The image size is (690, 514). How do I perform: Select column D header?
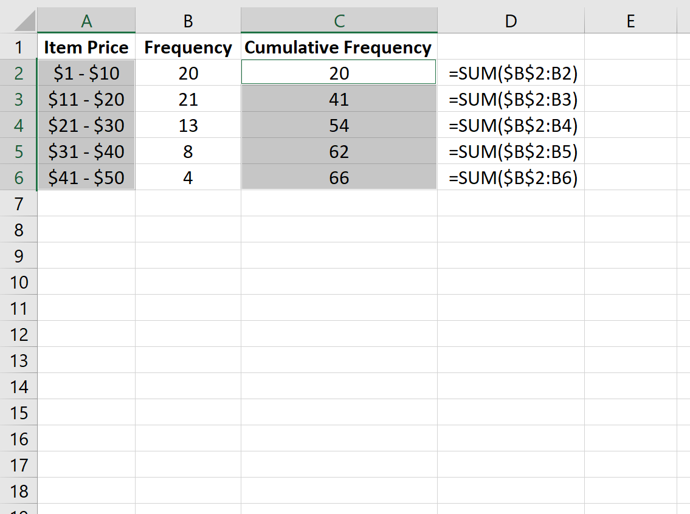pos(511,21)
